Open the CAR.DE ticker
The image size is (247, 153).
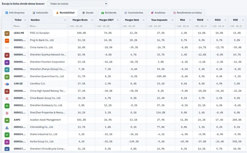click(x=18, y=83)
